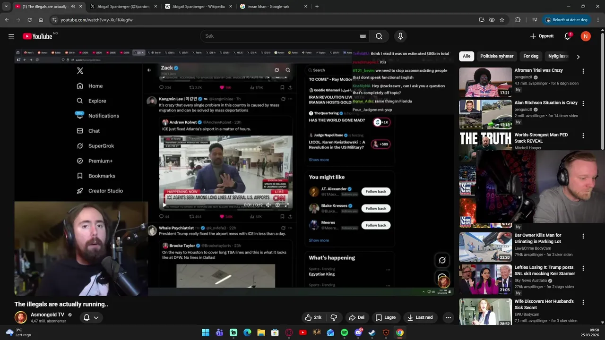Image resolution: width=605 pixels, height=340 pixels.
Task: Open options for Lefties Losing It video
Action: click(x=583, y=268)
